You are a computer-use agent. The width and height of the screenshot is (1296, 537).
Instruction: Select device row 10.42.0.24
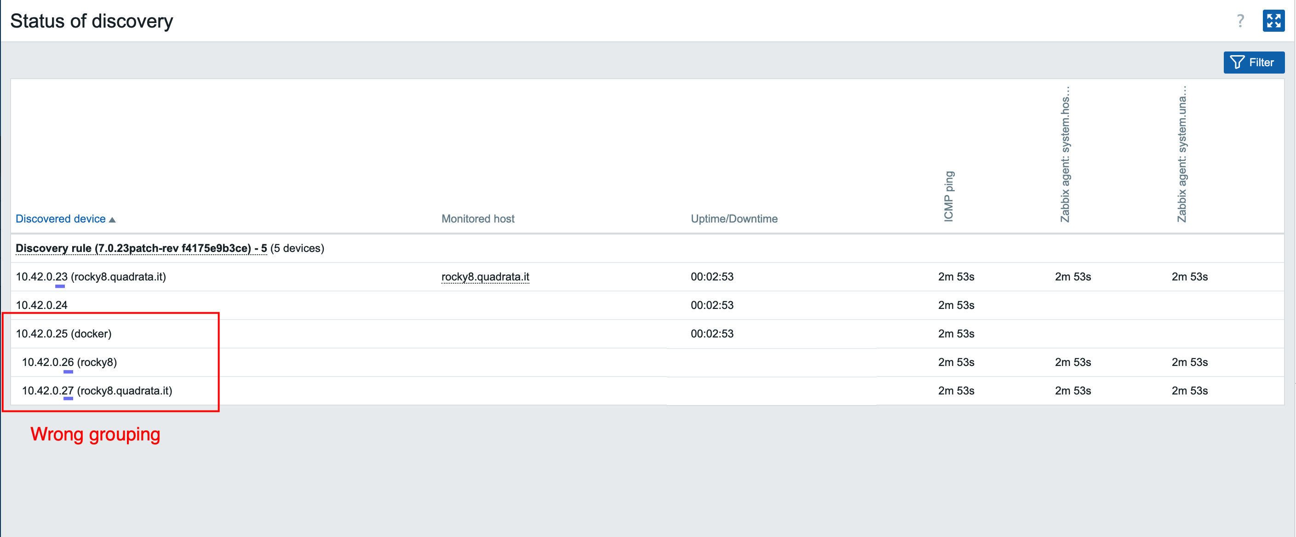click(42, 305)
